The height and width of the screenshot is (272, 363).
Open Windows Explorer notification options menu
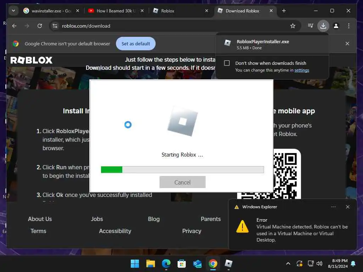click(333, 207)
